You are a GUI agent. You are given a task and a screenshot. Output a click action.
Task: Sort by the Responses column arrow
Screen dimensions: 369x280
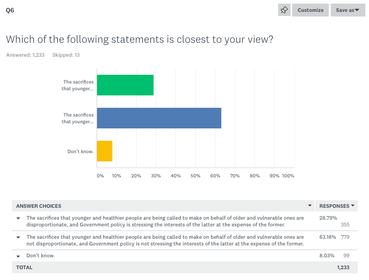tap(352, 206)
